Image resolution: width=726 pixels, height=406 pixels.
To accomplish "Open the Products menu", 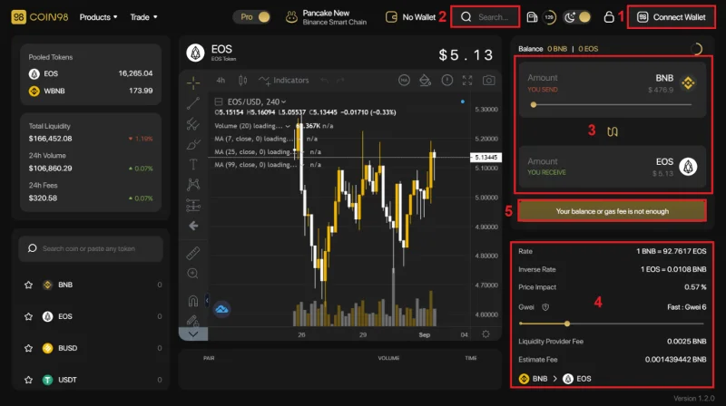I will coord(98,17).
